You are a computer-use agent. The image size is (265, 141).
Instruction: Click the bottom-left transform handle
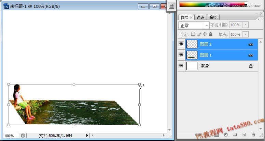pos(9,125)
